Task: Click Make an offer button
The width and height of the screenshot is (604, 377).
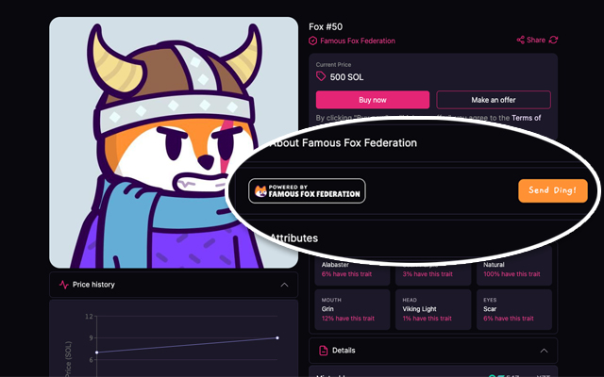Action: pyautogui.click(x=494, y=100)
